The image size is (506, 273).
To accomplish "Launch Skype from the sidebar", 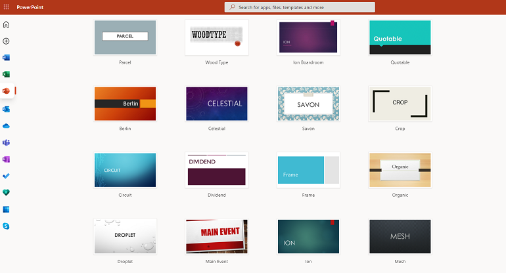I will (6, 226).
